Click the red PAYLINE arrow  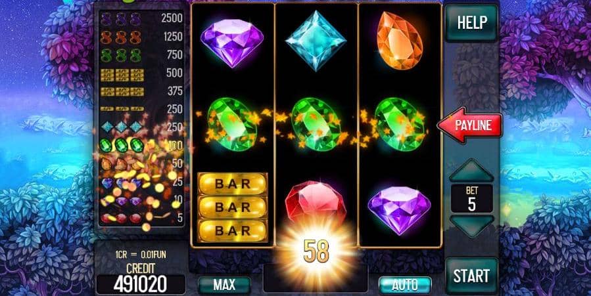(x=469, y=125)
